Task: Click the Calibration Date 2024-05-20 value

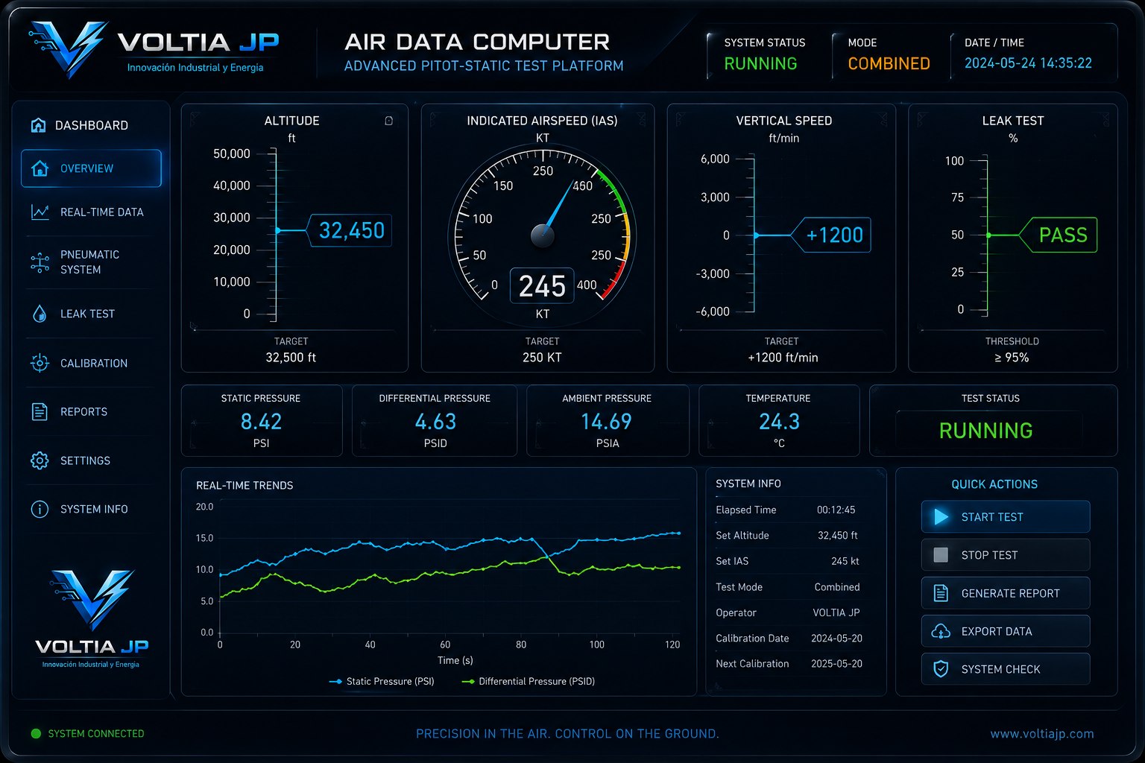Action: [836, 639]
